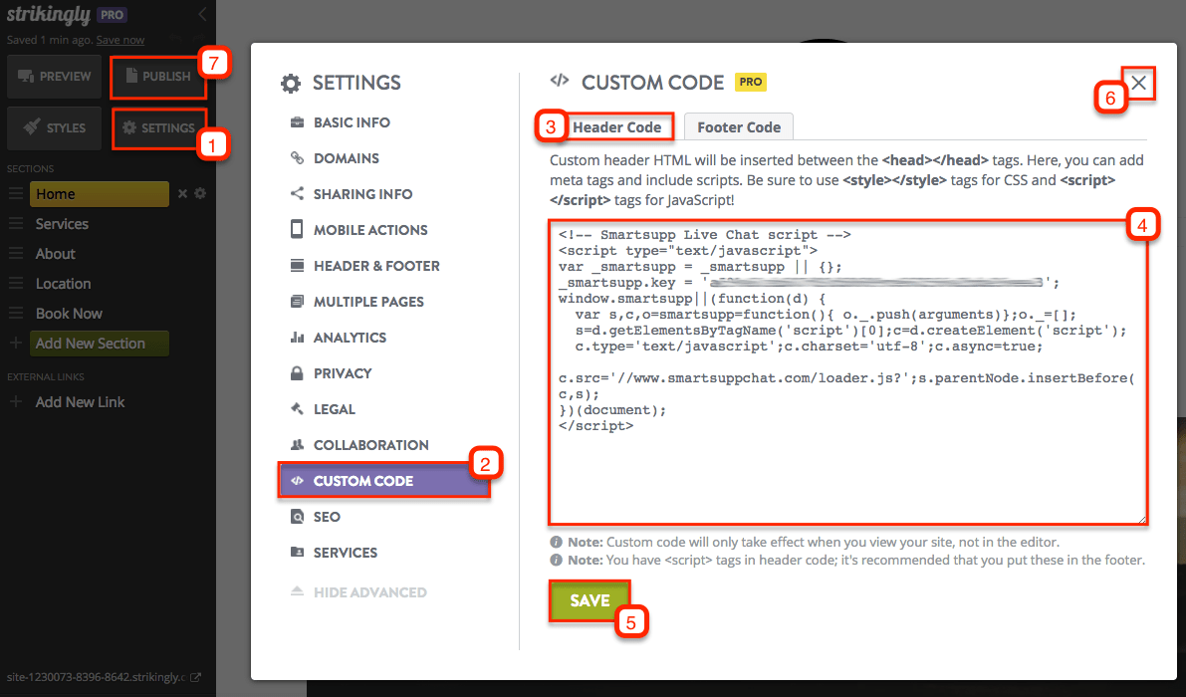The image size is (1186, 697).
Task: Click the drag handle beside Location section
Action: (x=16, y=284)
